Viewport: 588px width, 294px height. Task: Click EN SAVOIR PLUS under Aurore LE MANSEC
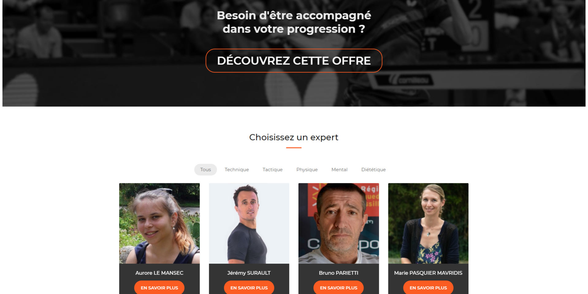tap(159, 288)
